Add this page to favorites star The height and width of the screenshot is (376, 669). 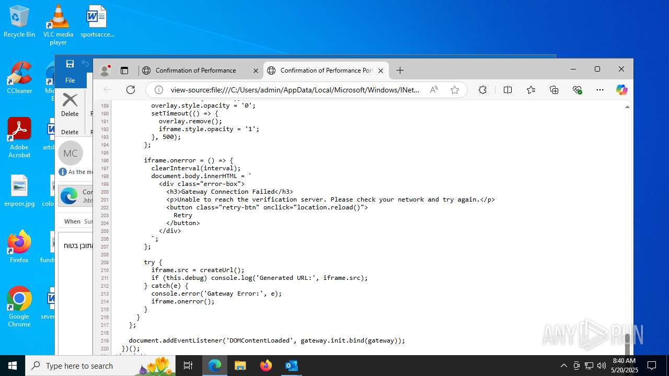pos(455,90)
